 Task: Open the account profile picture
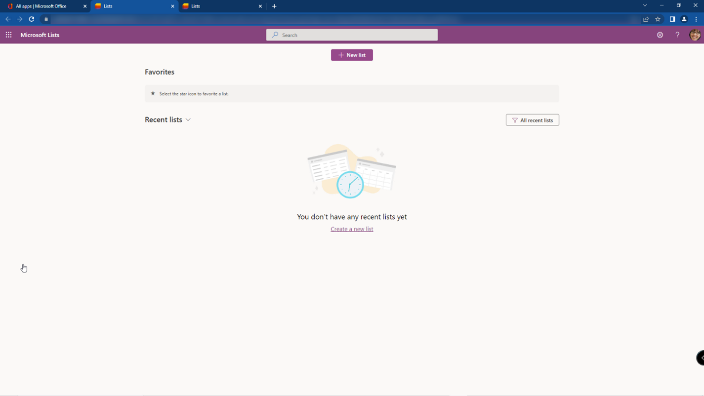pos(695,35)
